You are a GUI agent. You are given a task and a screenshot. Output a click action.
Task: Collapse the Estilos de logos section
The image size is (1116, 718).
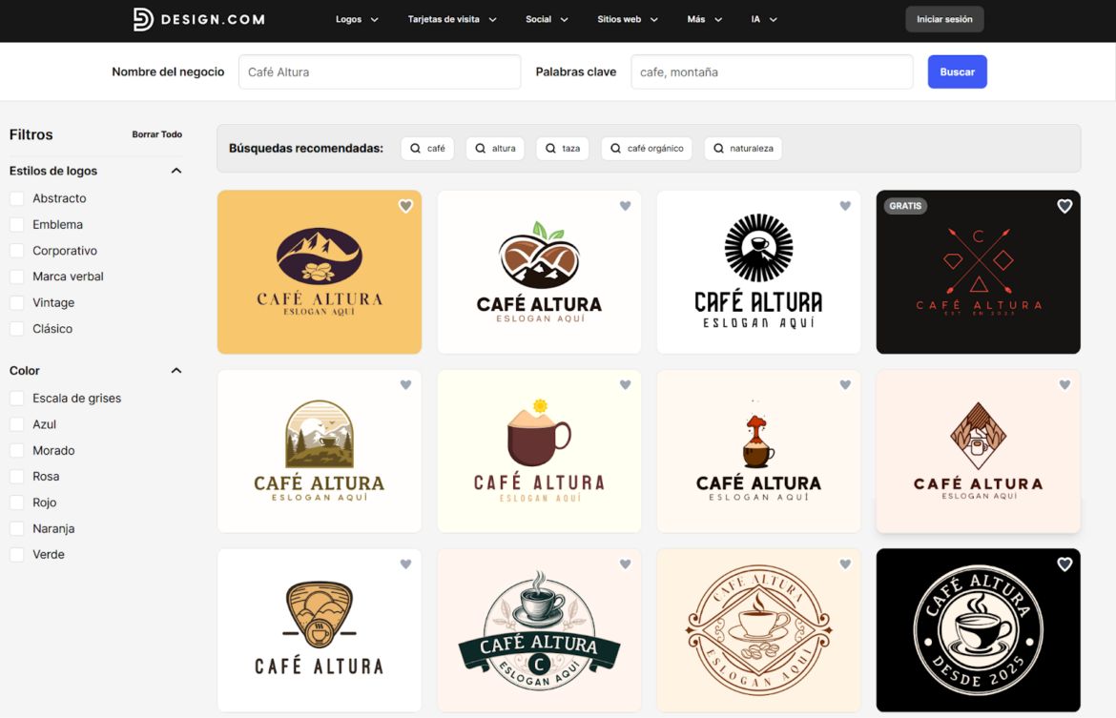(x=176, y=170)
